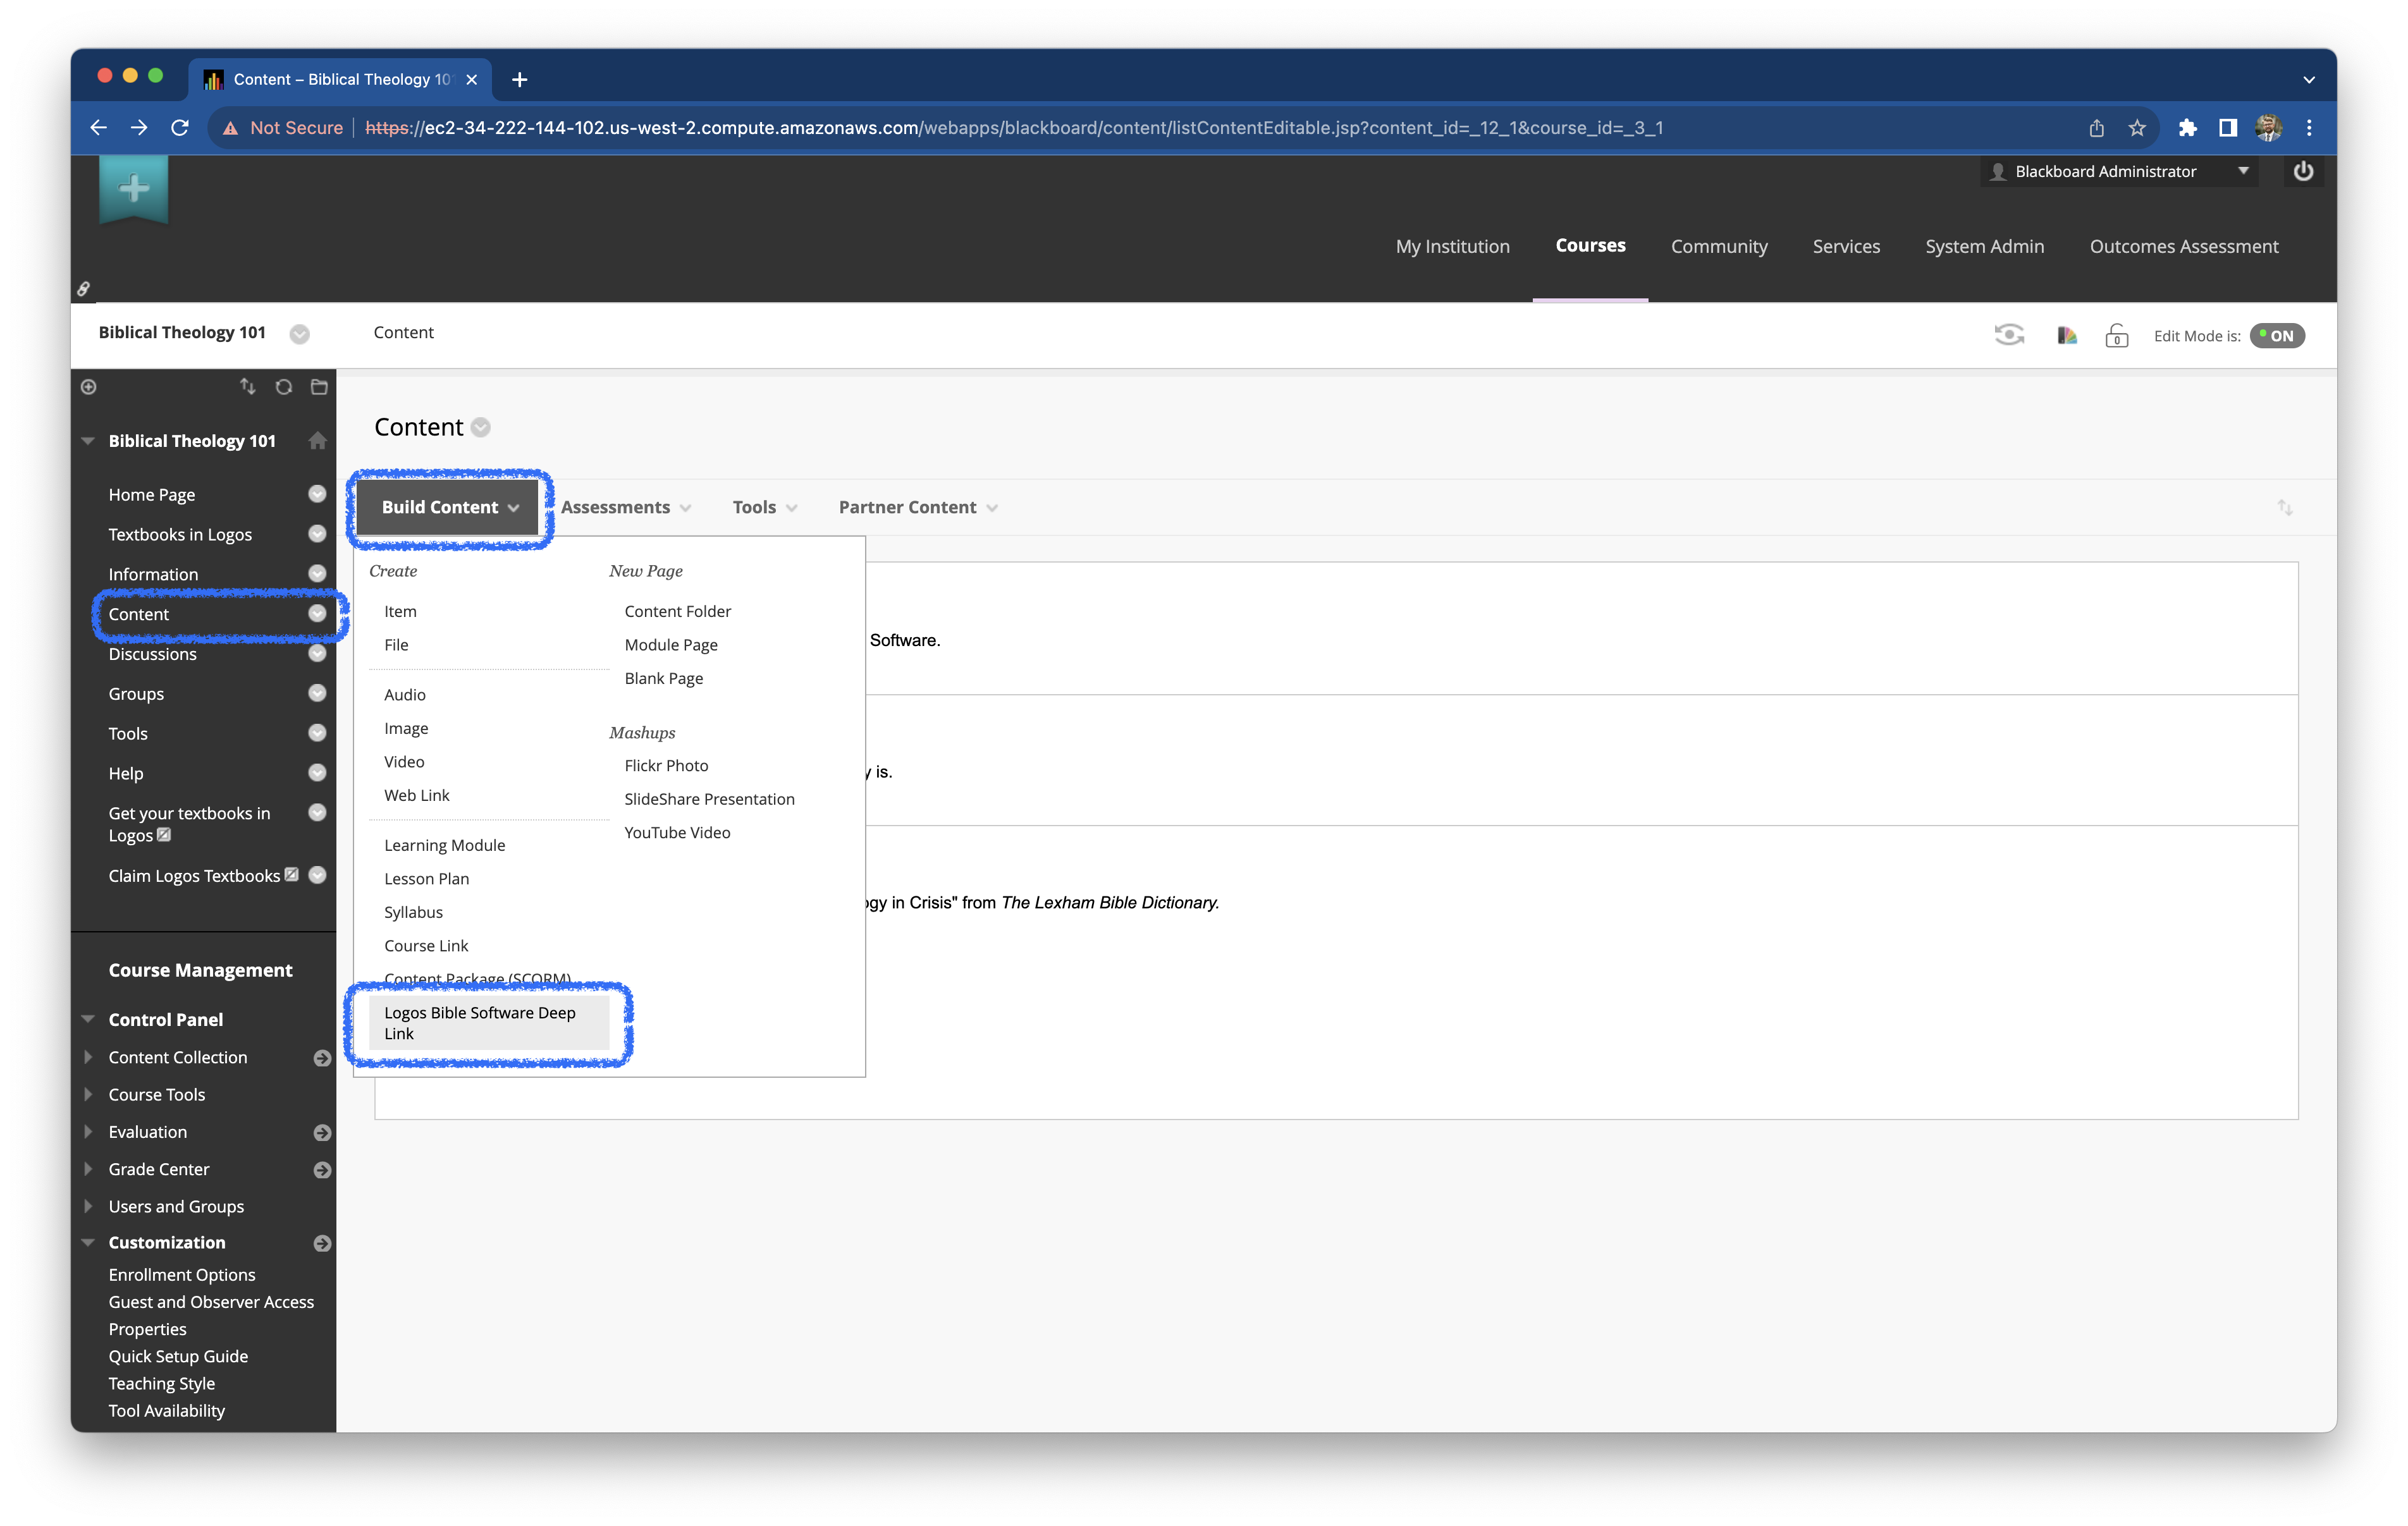Click the blue plus bookmark logo
Screen dimensions: 2408x1526
tap(134, 189)
